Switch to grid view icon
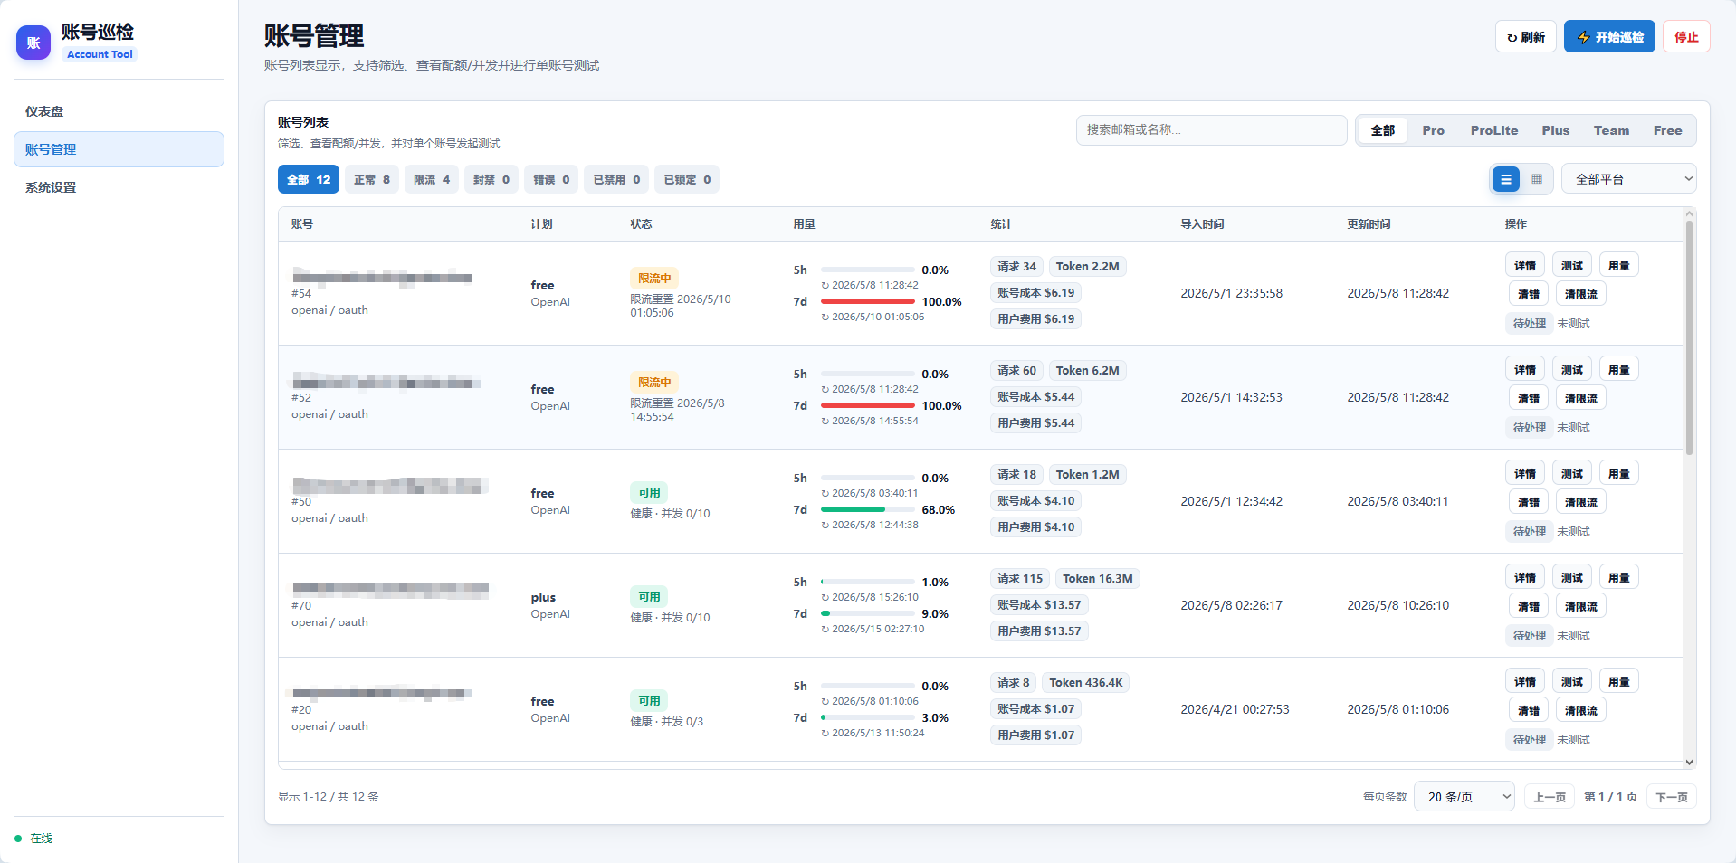Image resolution: width=1736 pixels, height=863 pixels. coord(1537,179)
